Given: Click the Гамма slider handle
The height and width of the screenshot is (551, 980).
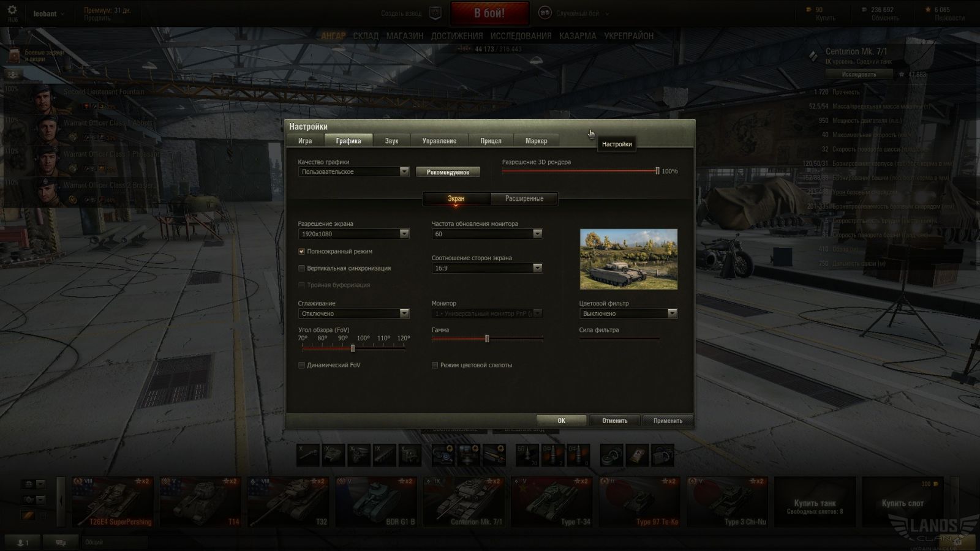Looking at the screenshot, I should [x=487, y=339].
